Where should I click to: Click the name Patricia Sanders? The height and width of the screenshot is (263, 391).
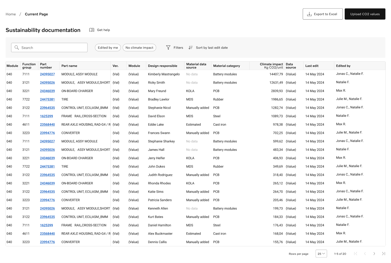(160, 200)
